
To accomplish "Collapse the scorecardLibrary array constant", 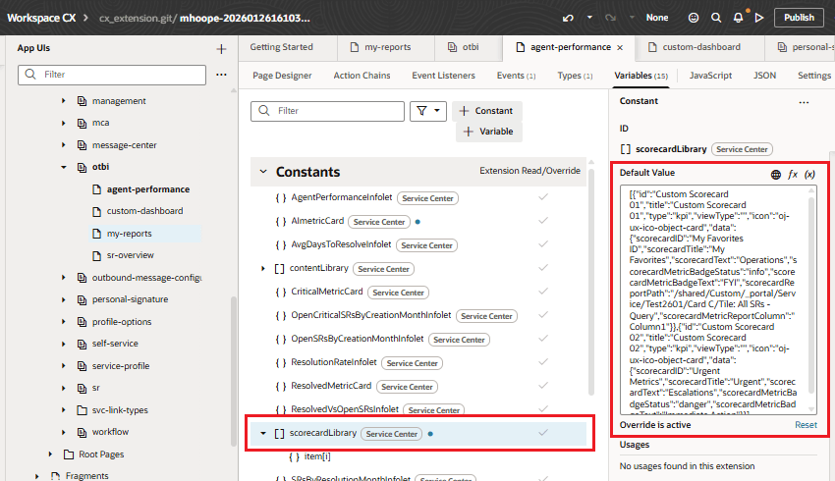I will click(x=263, y=433).
